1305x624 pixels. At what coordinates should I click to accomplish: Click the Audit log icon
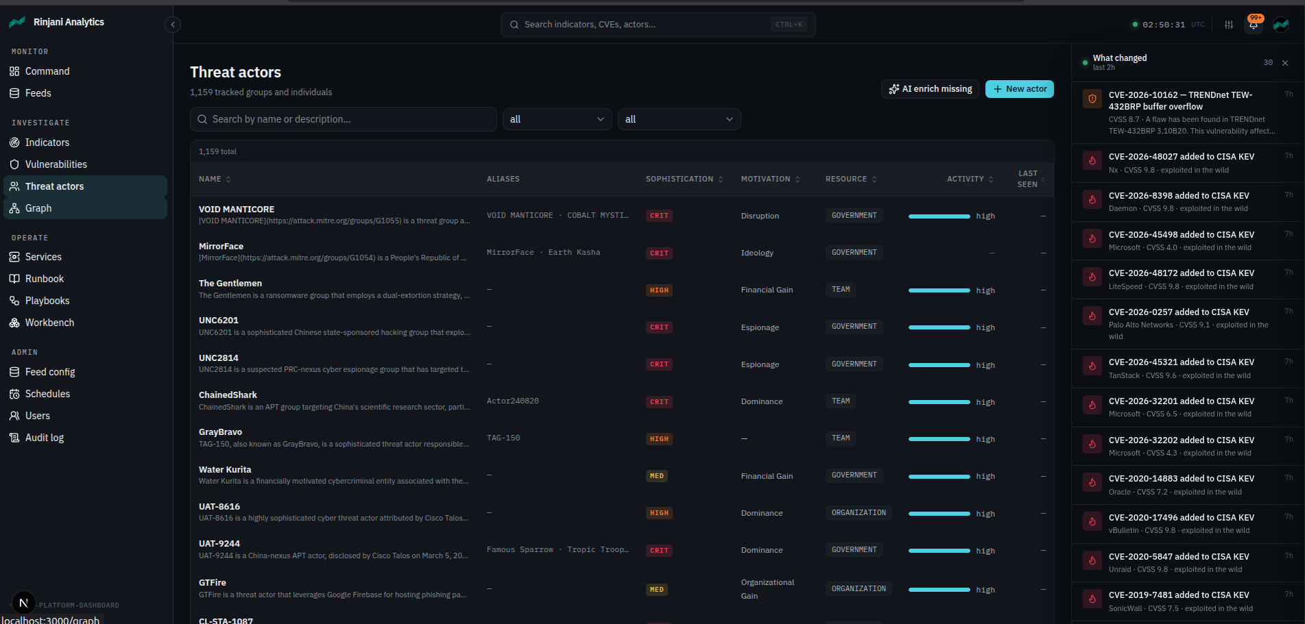pyautogui.click(x=14, y=438)
